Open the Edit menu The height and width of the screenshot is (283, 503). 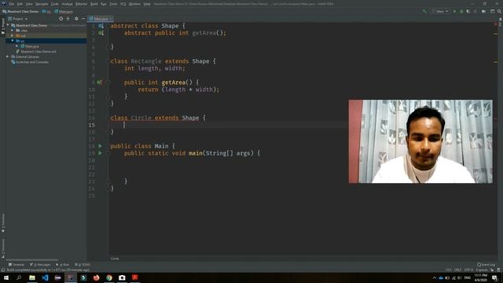pyautogui.click(x=20, y=4)
